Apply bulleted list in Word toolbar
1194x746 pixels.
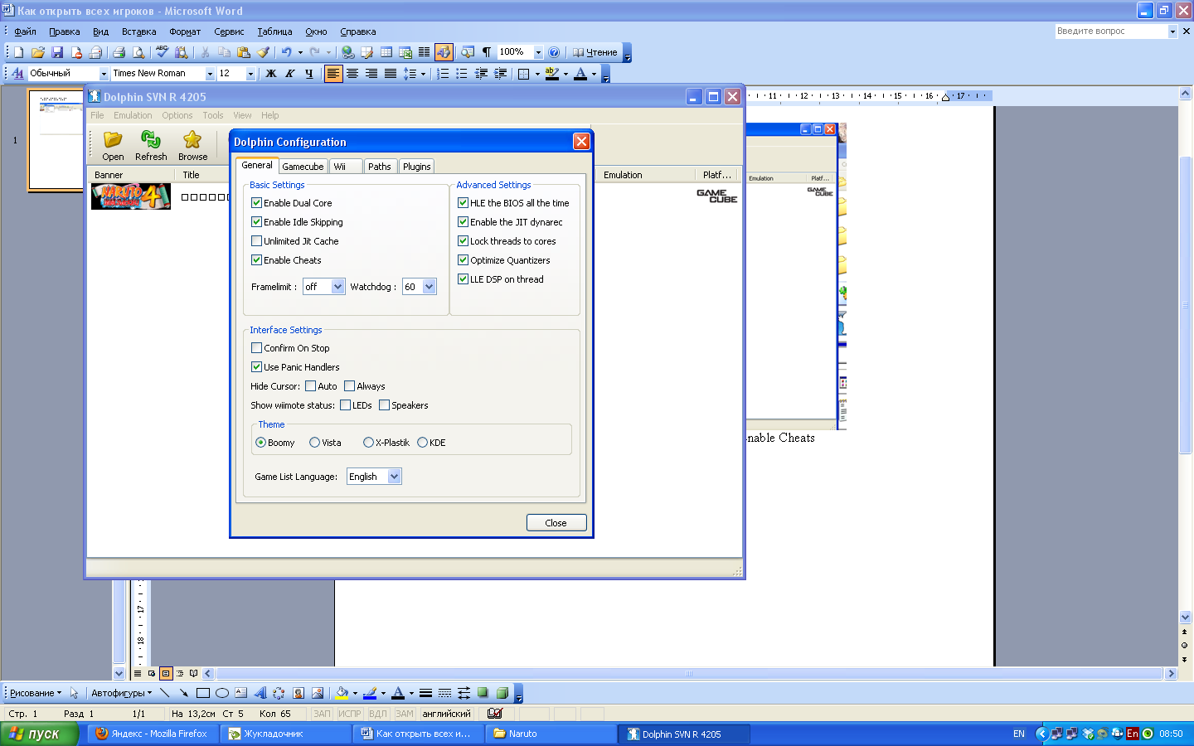tap(462, 74)
